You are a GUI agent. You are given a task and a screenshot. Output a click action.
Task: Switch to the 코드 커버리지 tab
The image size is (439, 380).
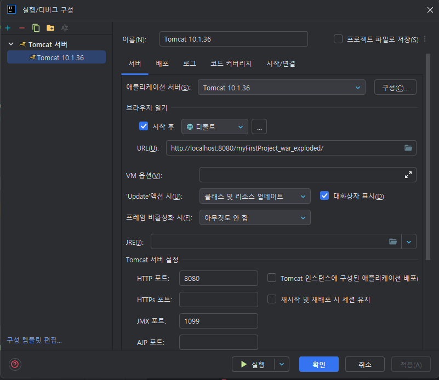pyautogui.click(x=231, y=64)
